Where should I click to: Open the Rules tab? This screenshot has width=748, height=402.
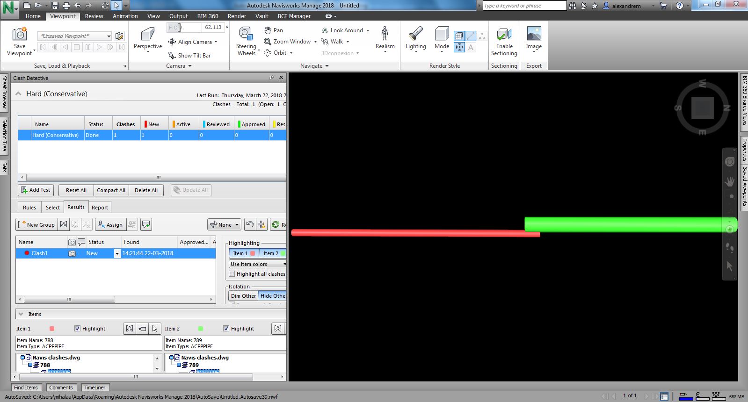tap(29, 208)
